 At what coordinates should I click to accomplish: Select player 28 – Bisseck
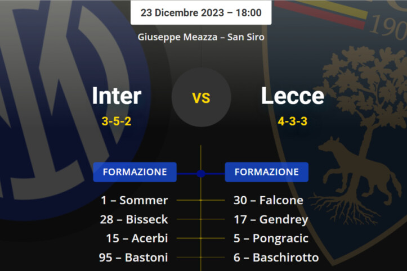pos(133,219)
